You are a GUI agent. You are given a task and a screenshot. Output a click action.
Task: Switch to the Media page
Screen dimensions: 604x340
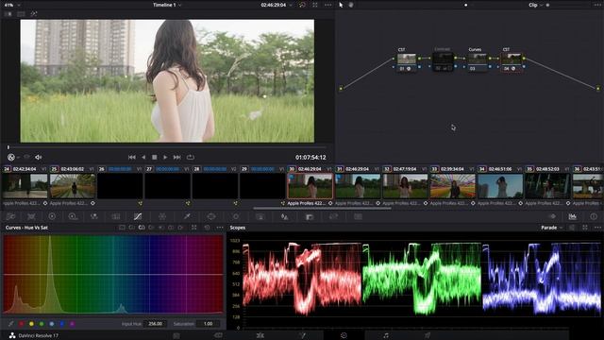pos(176,335)
